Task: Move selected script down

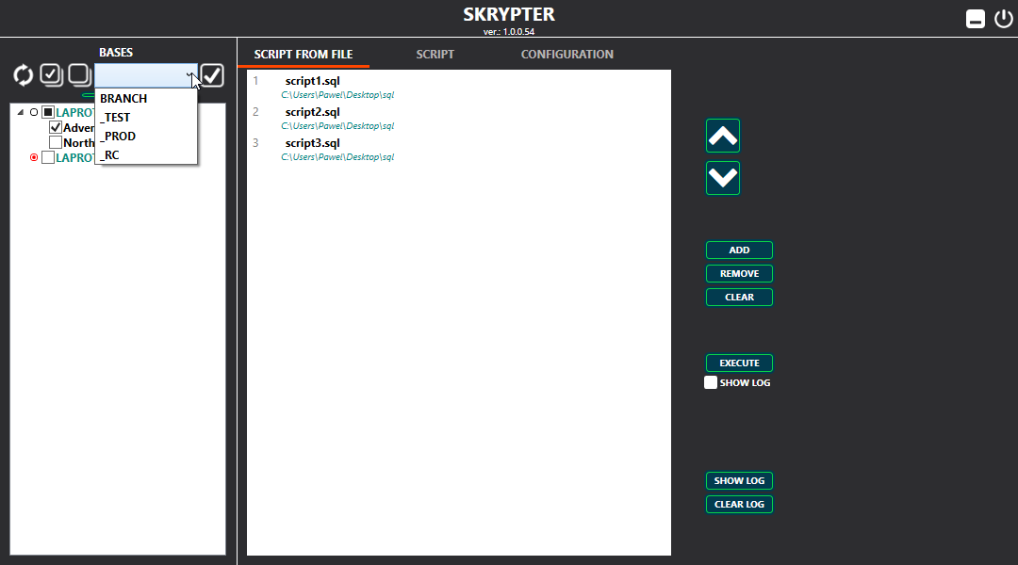Action: (723, 178)
